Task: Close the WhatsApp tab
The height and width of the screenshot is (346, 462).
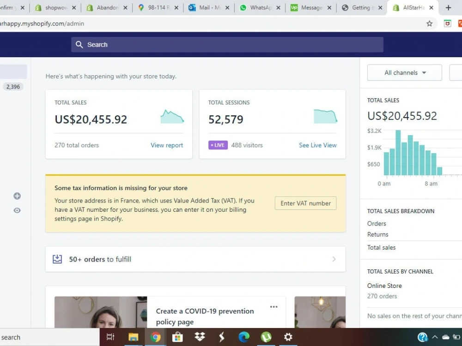Action: pyautogui.click(x=279, y=8)
